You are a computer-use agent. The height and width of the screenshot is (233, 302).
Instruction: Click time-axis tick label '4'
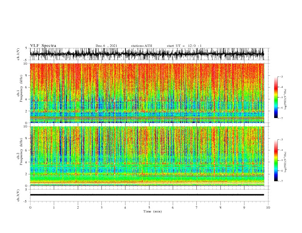point(125,207)
